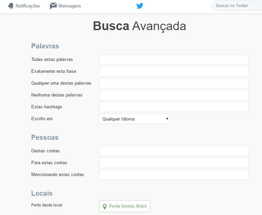
Task: Open the Notificações menu item
Action: (24, 6)
